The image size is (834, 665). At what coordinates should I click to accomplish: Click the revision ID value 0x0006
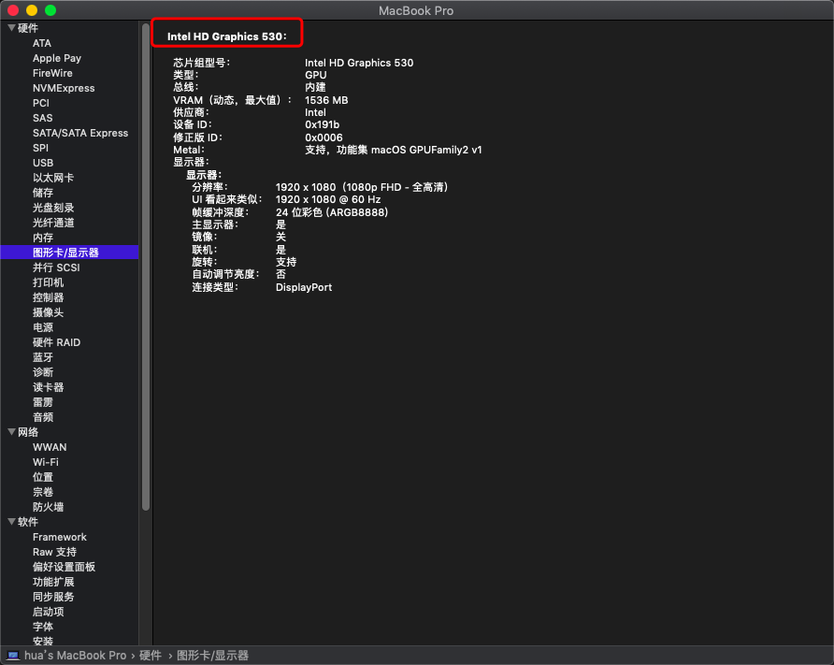(324, 137)
